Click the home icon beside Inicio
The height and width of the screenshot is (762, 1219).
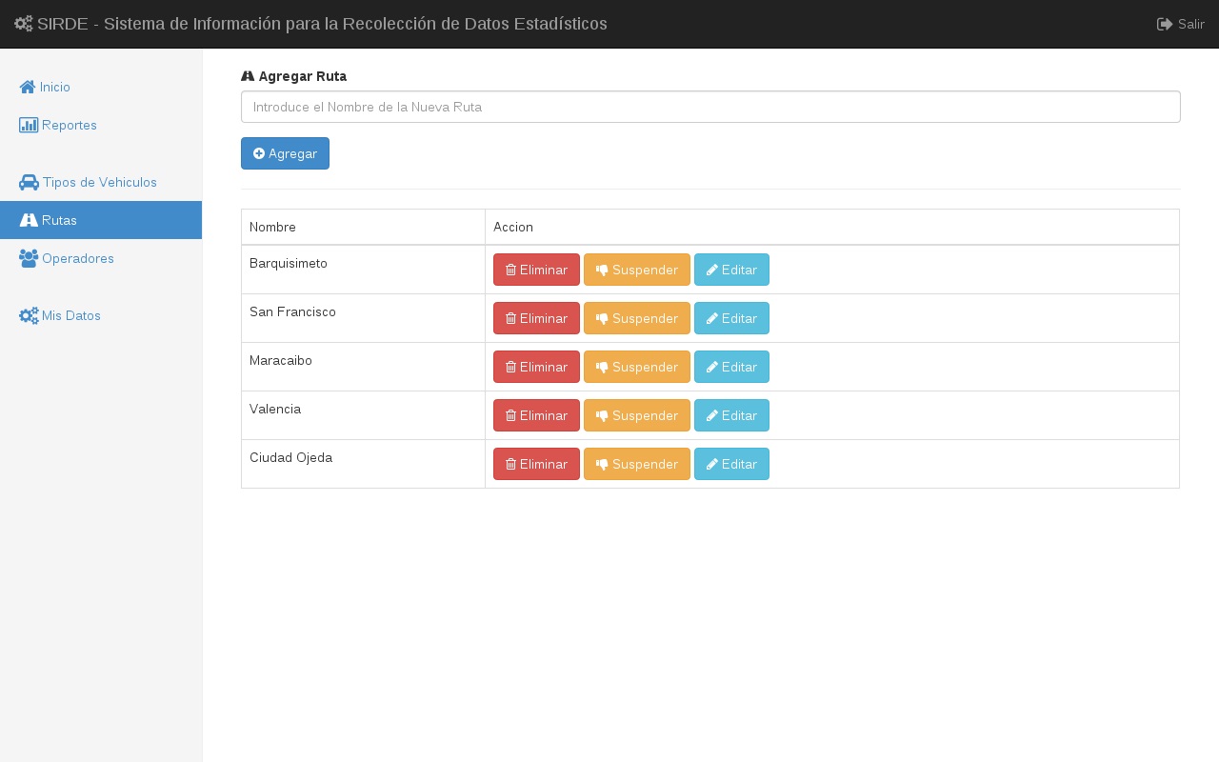(28, 87)
